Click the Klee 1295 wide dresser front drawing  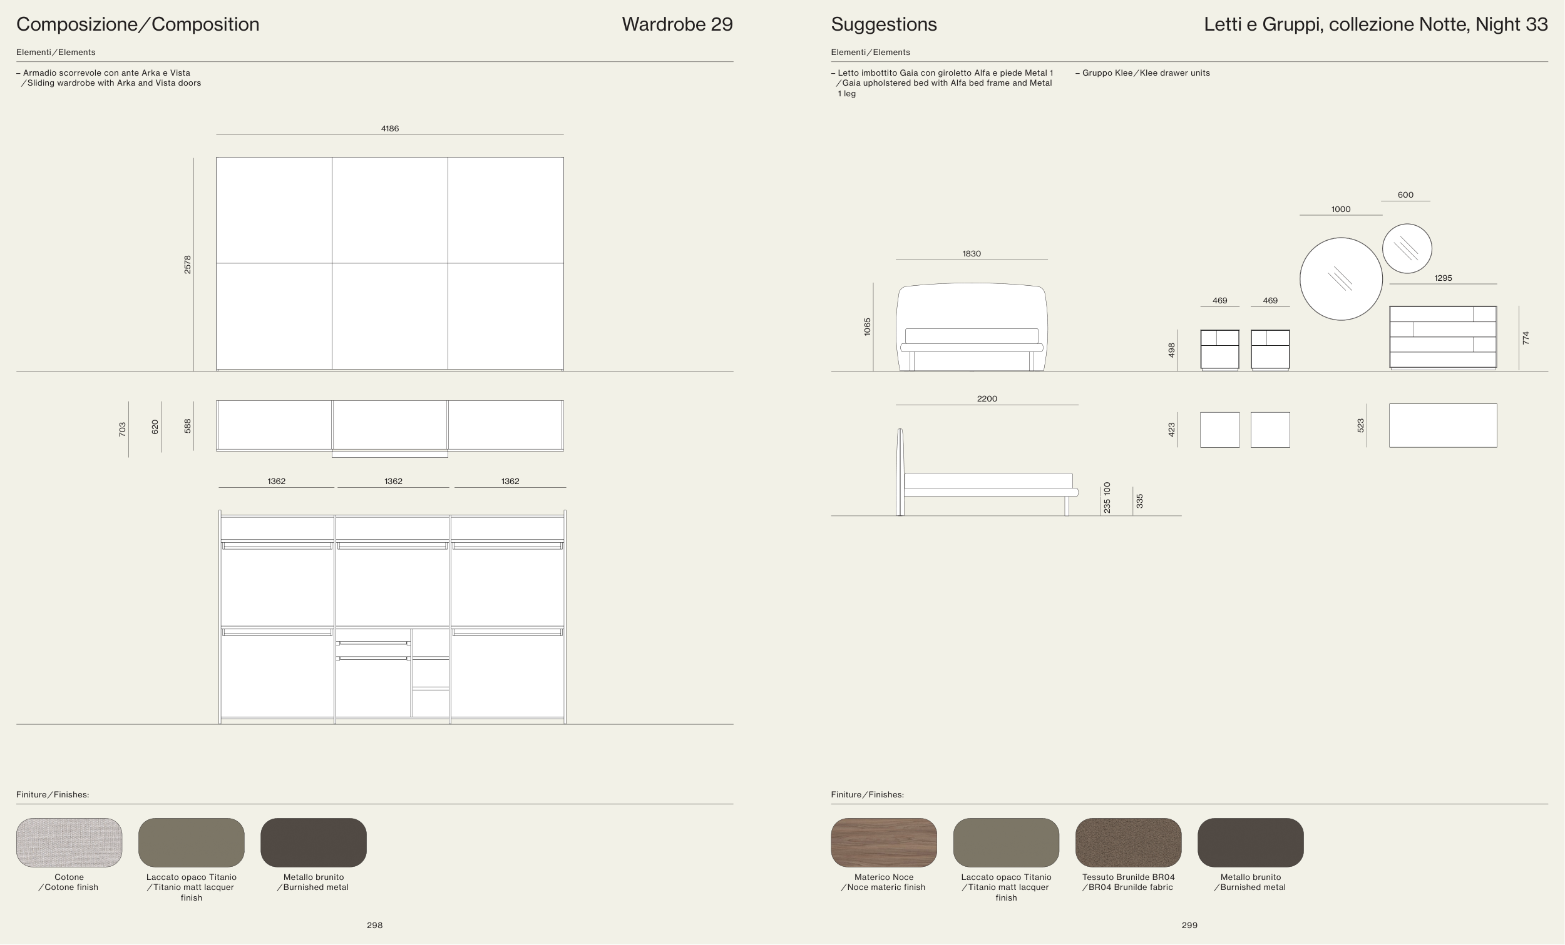[x=1442, y=337]
